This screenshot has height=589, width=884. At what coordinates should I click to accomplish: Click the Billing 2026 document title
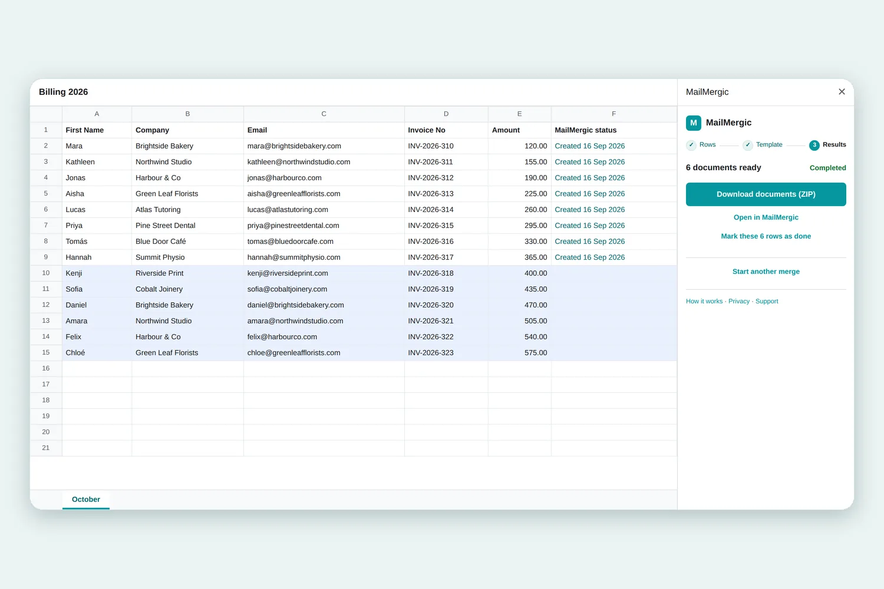[x=64, y=92]
